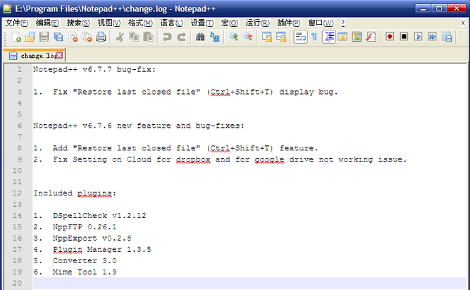Expand the 窗口(W) window menu
The height and width of the screenshot is (290, 470).
tap(321, 23)
